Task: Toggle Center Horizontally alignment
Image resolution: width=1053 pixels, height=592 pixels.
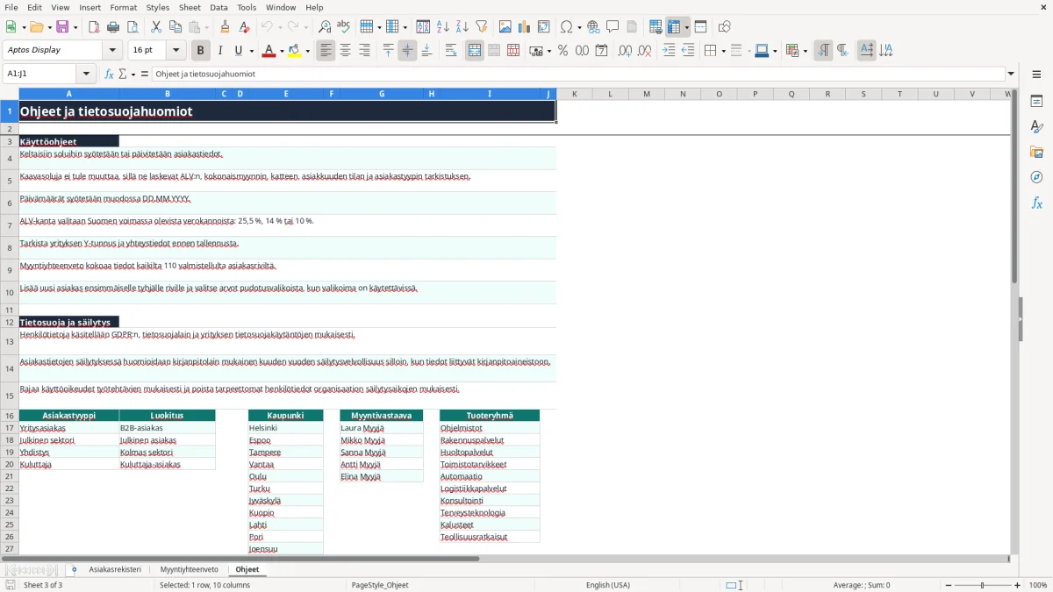Action: (345, 51)
